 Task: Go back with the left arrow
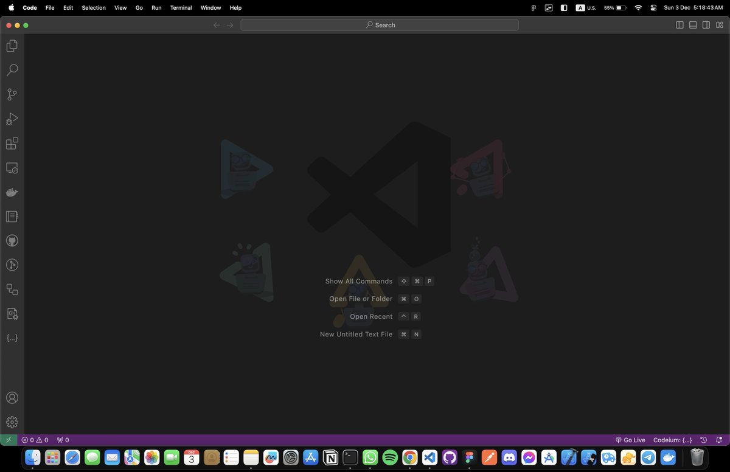(217, 25)
